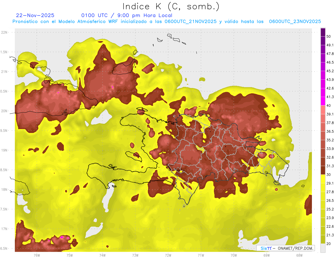The height and width of the screenshot is (259, 336).
Task: Click the colorbar value label 42.6
Action: 330,88
